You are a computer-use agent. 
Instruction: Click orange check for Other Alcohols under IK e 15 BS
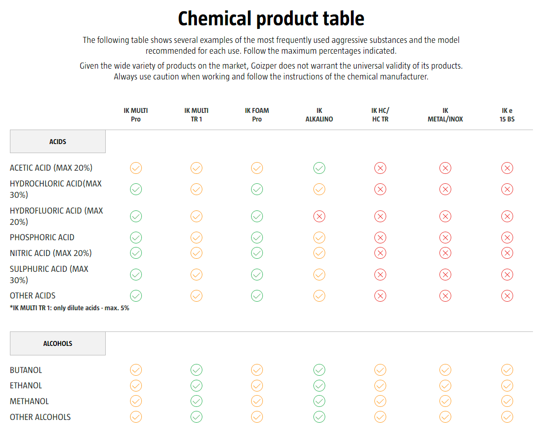pos(507,417)
